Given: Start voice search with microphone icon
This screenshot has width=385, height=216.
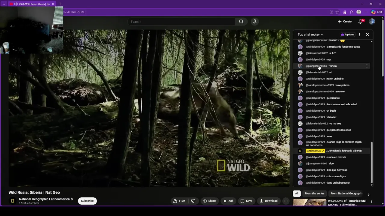Looking at the screenshot, I should coord(255,22).
